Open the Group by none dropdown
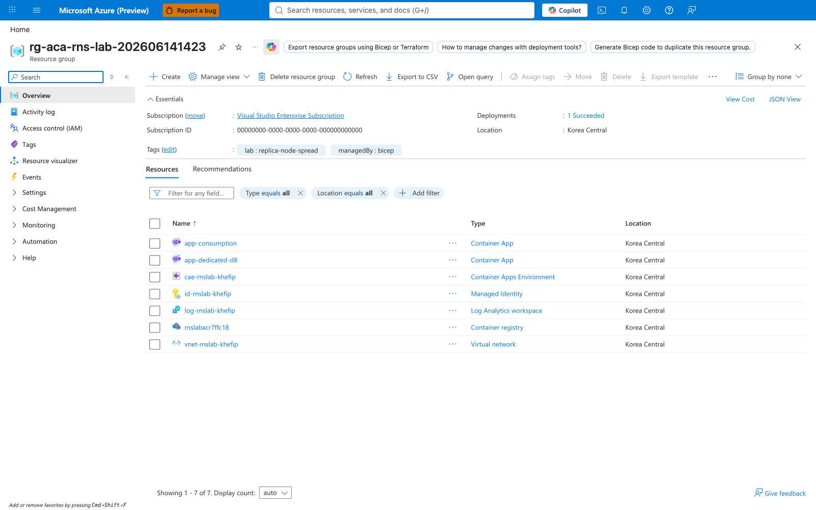This screenshot has width=816, height=510. tap(769, 76)
